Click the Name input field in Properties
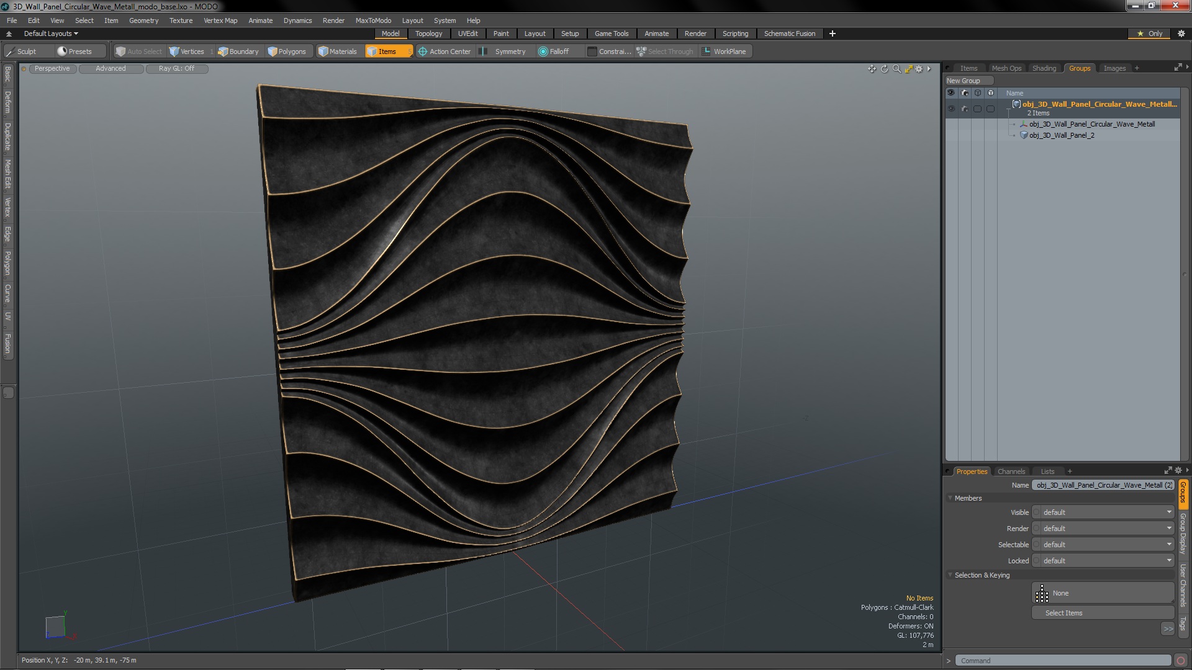Image resolution: width=1192 pixels, height=670 pixels. (x=1103, y=485)
